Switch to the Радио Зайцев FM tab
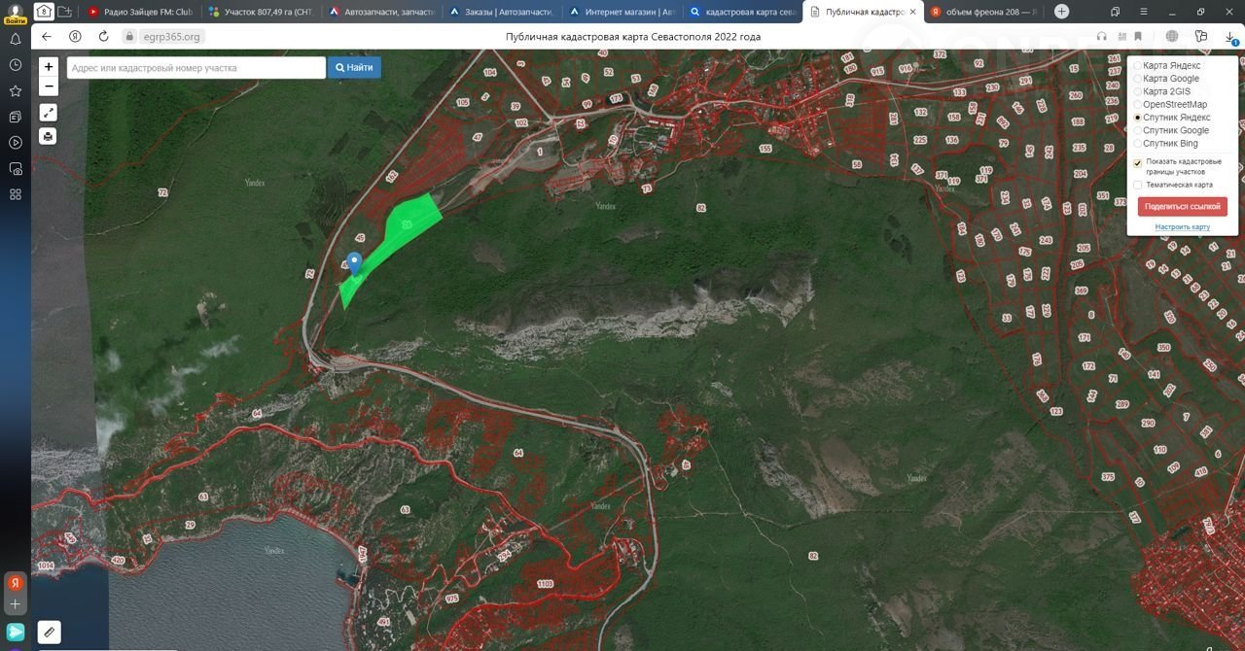 (x=141, y=12)
